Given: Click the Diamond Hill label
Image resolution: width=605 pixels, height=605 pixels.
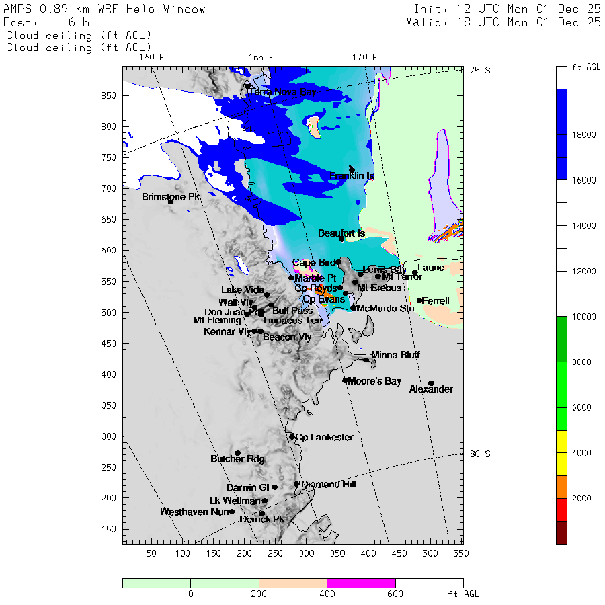Looking at the screenshot, I should click(328, 484).
